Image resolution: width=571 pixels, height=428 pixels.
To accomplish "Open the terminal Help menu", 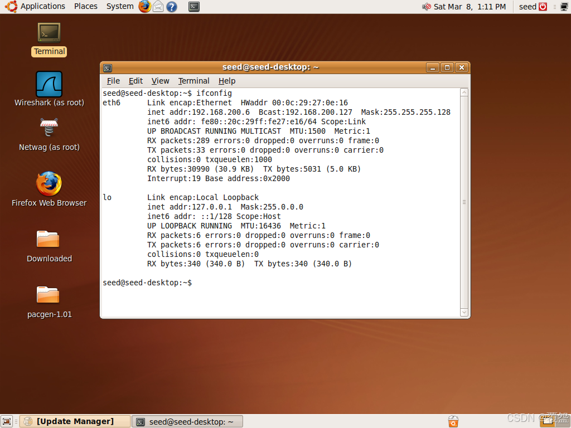I will coord(227,81).
